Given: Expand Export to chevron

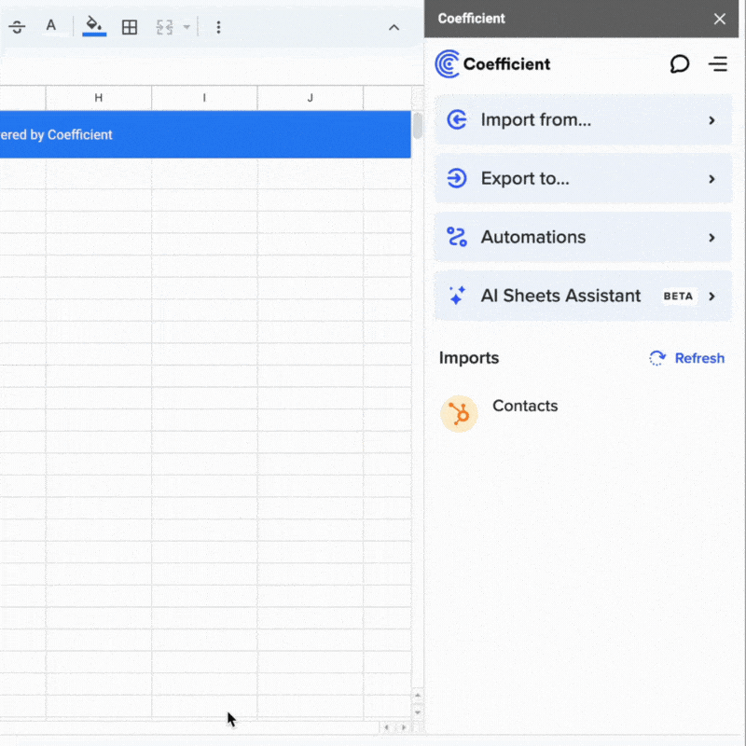Looking at the screenshot, I should pyautogui.click(x=711, y=179).
